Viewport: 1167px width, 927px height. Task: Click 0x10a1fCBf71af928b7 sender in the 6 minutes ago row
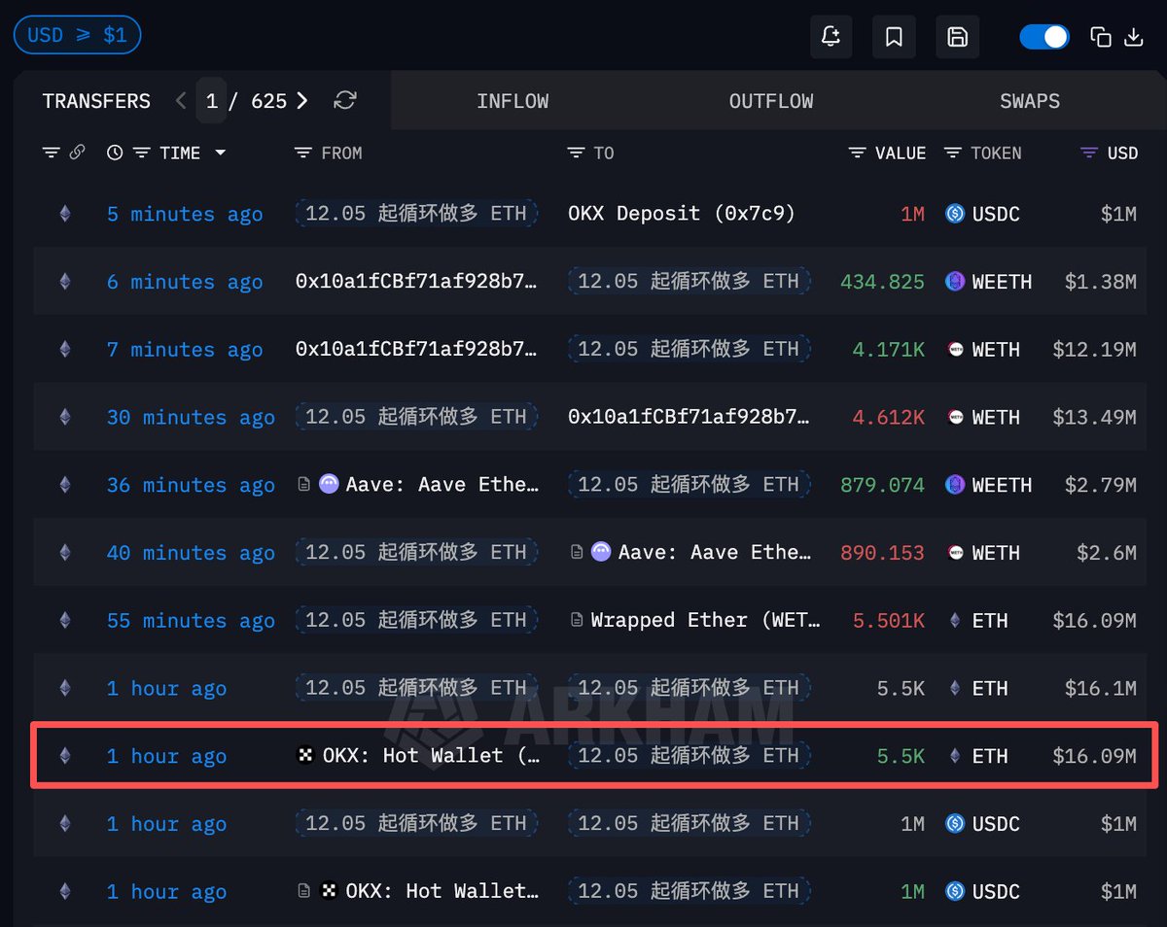[416, 281]
